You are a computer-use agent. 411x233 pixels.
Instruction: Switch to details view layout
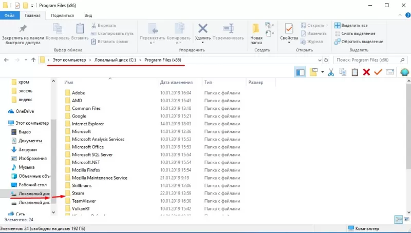pyautogui.click(x=399, y=219)
